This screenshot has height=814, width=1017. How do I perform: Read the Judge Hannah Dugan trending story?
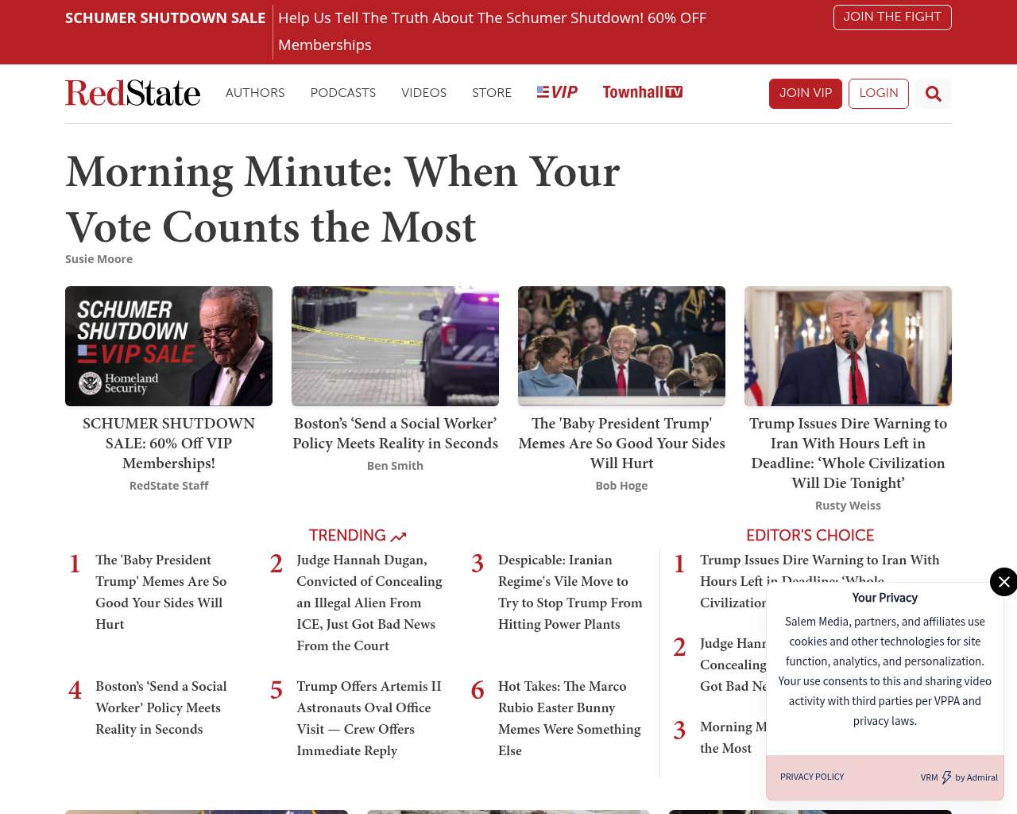[369, 603]
